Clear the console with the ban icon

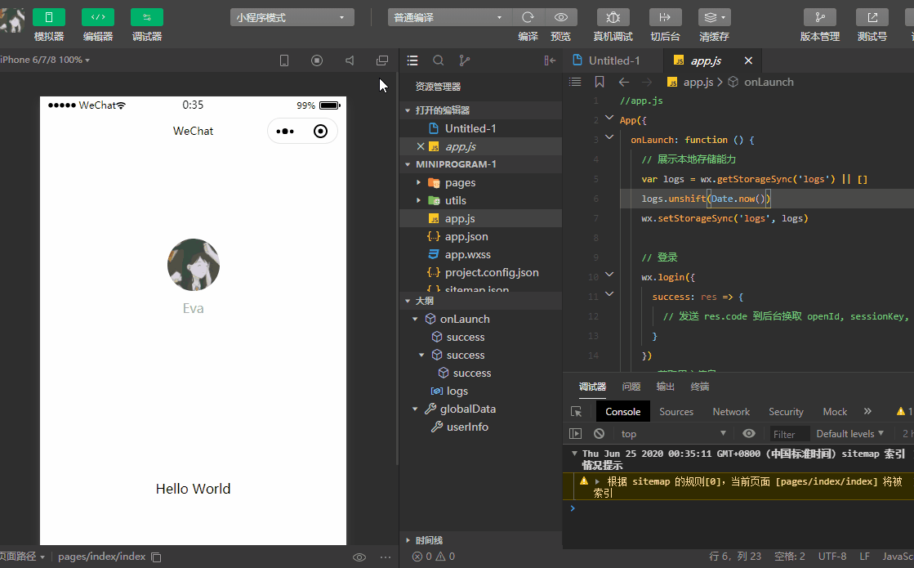tap(600, 433)
